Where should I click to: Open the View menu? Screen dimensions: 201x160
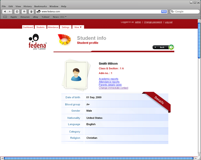[18, 6]
